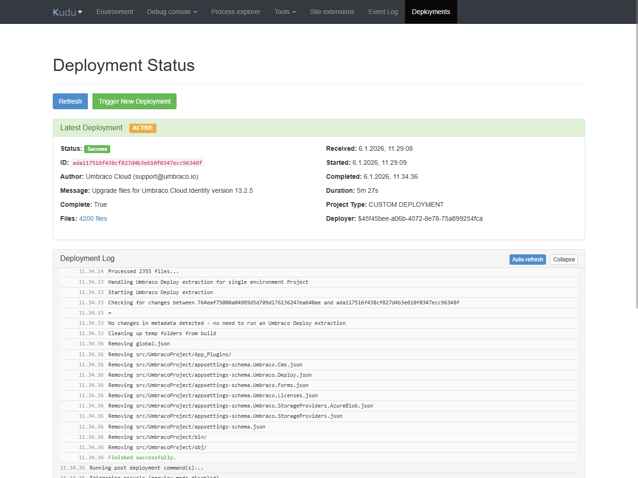The image size is (638, 478).
Task: Click the ACTIVE badge on Latest Deployment
Action: pos(142,128)
